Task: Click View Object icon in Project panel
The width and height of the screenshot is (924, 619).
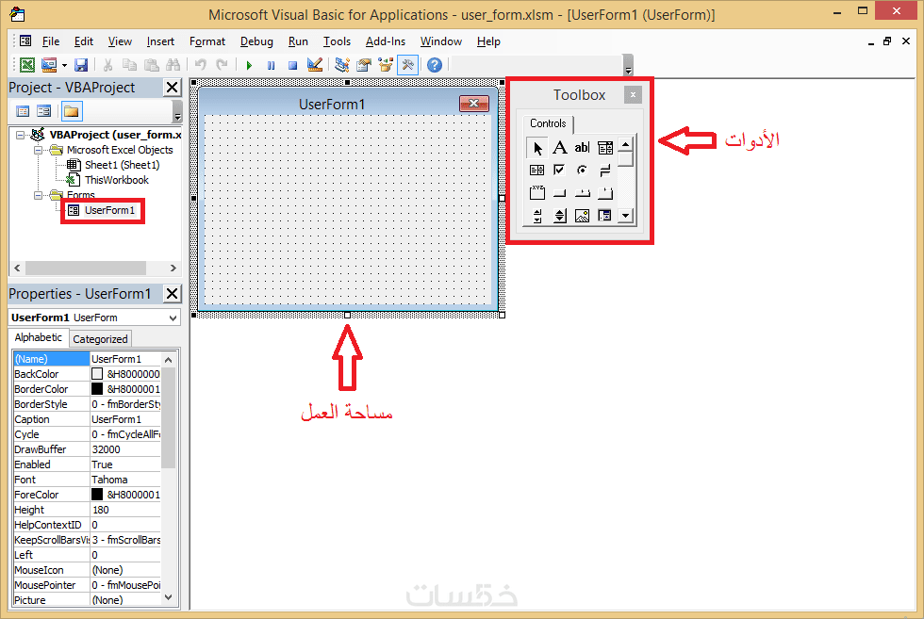Action: 44,111
